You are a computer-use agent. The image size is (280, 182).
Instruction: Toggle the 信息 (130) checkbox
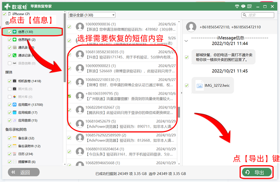click(10, 32)
